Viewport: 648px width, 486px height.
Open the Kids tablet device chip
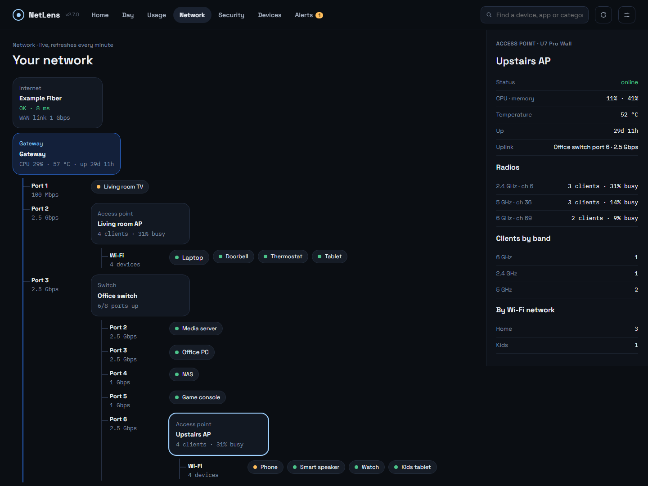point(413,467)
